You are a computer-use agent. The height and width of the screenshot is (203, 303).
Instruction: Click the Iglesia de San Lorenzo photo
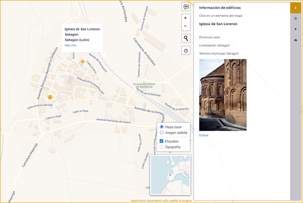[x=223, y=95]
